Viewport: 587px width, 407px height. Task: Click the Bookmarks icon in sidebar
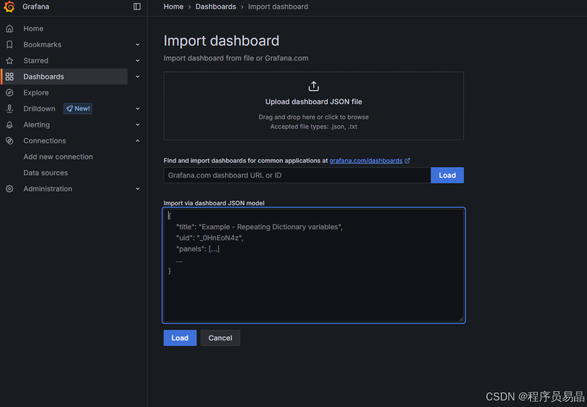10,45
